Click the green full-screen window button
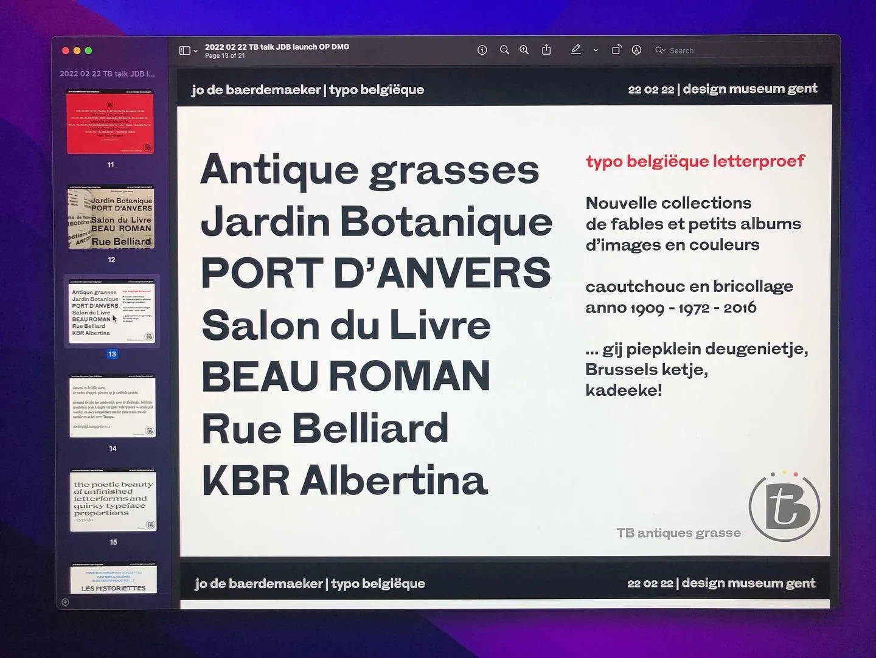876x658 pixels. [x=88, y=50]
